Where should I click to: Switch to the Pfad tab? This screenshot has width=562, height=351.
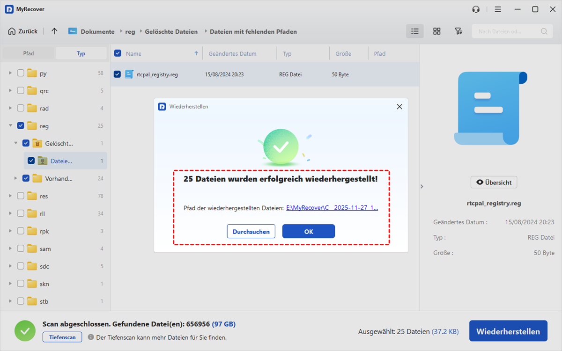[29, 53]
